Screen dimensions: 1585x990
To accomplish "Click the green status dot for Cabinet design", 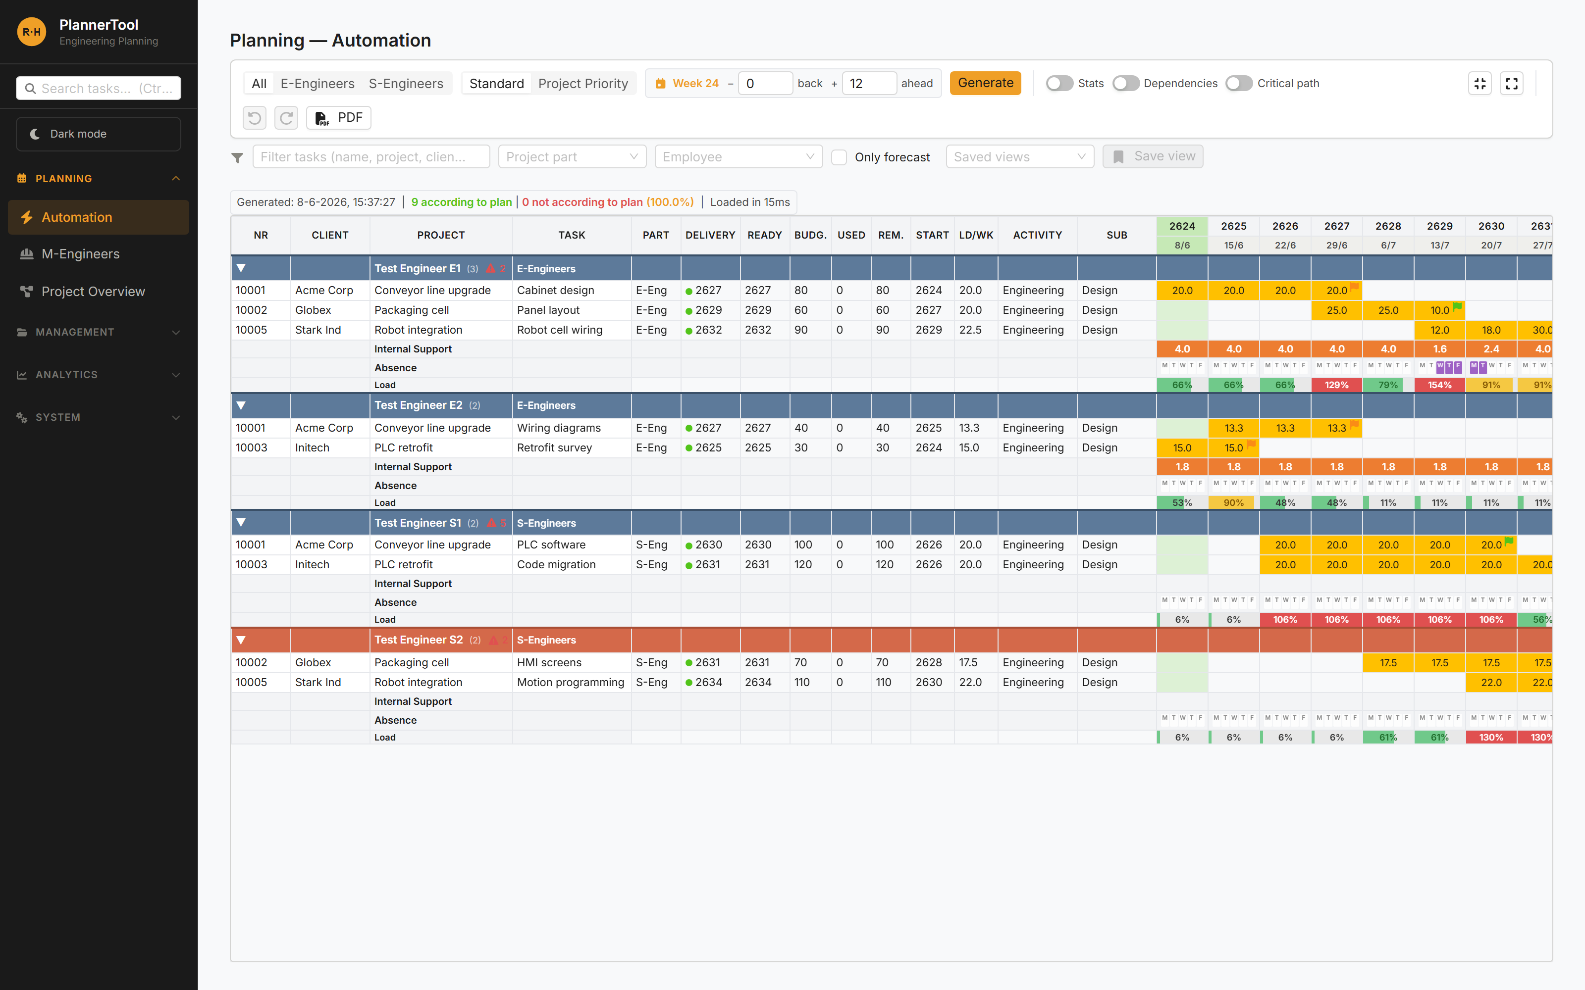I will pos(689,291).
